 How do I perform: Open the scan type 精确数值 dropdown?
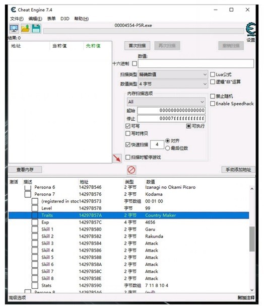tap(173, 74)
